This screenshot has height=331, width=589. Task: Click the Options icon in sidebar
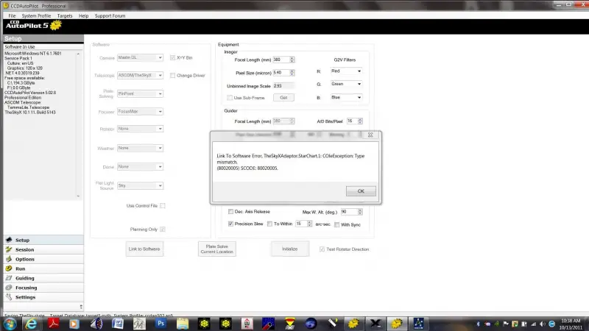pyautogui.click(x=9, y=259)
